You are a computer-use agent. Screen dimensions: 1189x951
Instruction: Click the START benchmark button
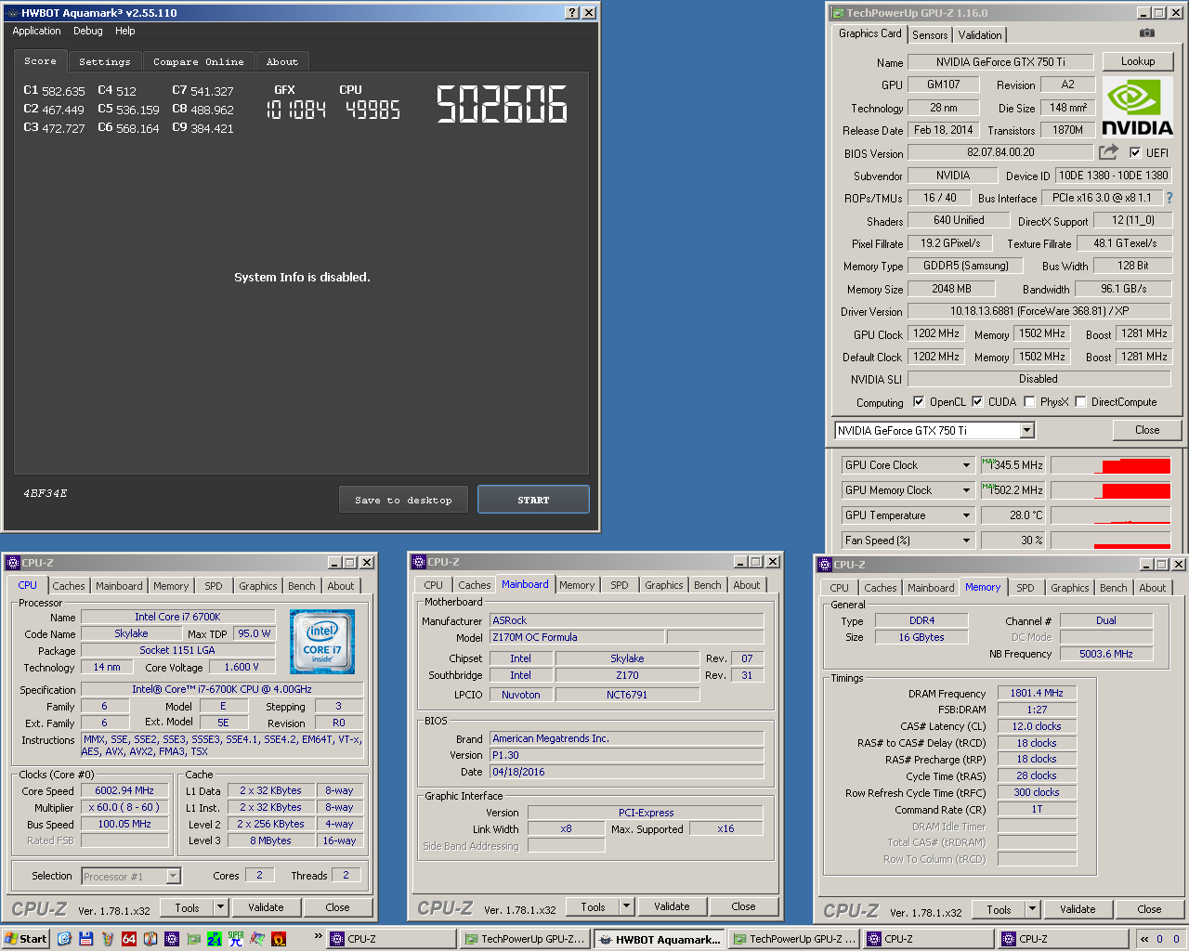(x=533, y=500)
